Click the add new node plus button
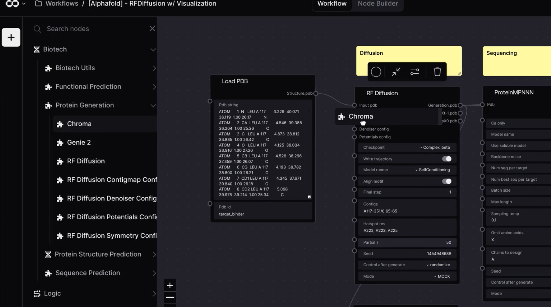Viewport: 551px width, 307px height. point(11,37)
